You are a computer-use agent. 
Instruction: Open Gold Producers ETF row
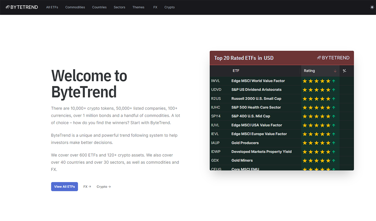[245, 143]
